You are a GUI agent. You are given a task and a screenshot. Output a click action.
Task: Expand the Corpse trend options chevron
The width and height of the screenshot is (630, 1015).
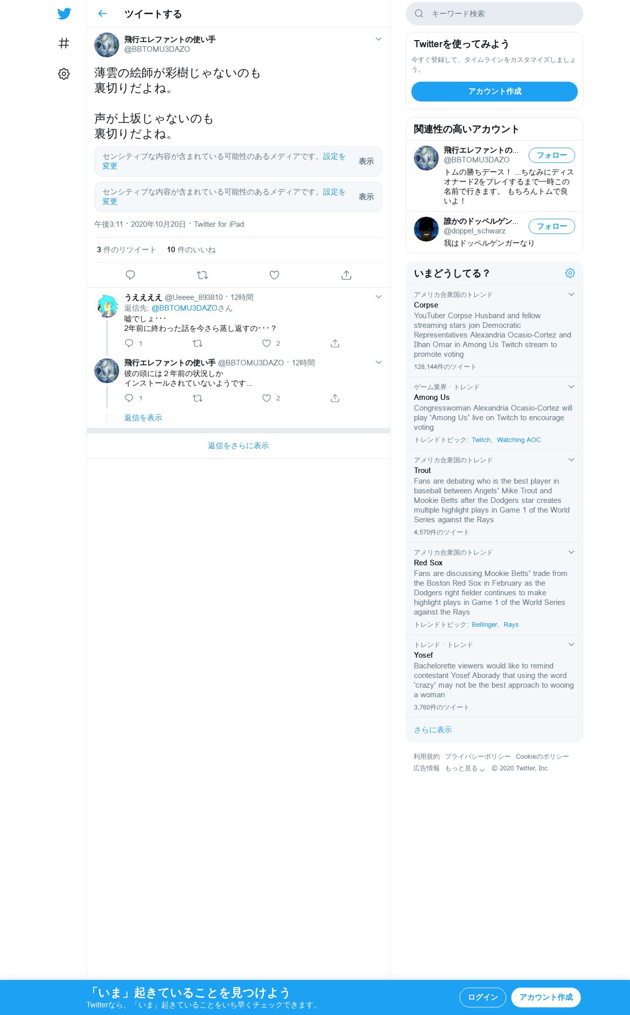pos(571,294)
